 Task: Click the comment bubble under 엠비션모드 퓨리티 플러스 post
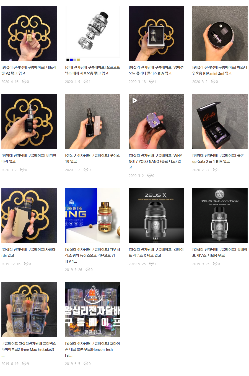click(151, 82)
